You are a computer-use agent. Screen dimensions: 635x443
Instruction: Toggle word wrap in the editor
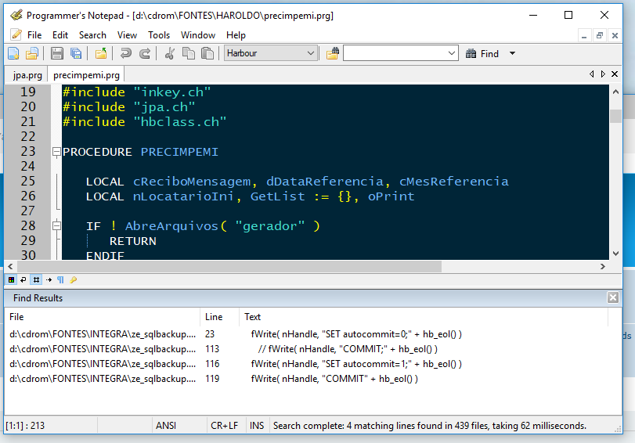23,279
